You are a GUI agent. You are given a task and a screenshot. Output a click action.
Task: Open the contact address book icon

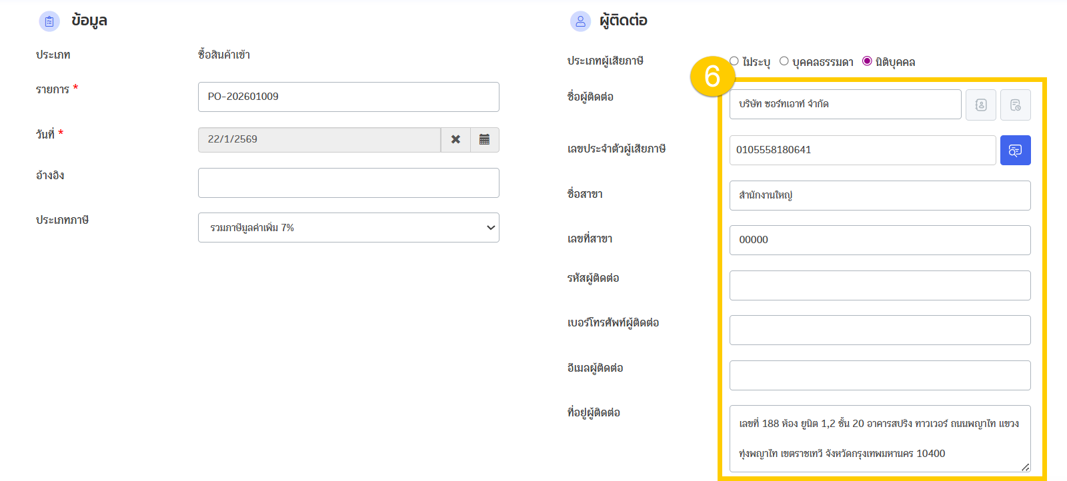click(x=980, y=105)
